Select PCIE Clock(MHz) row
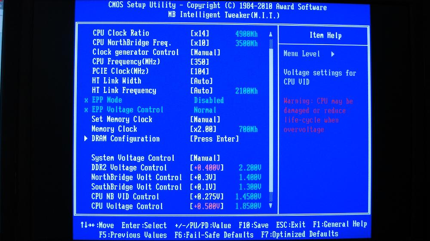Viewport: 430px width, 241px height. pos(120,71)
